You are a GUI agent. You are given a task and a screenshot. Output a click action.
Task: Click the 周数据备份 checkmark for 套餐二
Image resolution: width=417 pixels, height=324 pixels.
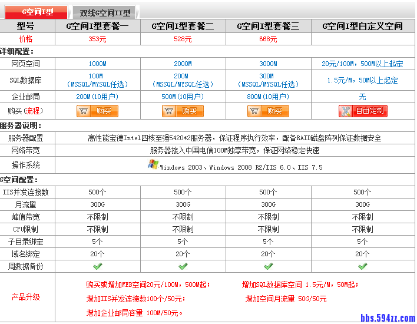coord(183,266)
